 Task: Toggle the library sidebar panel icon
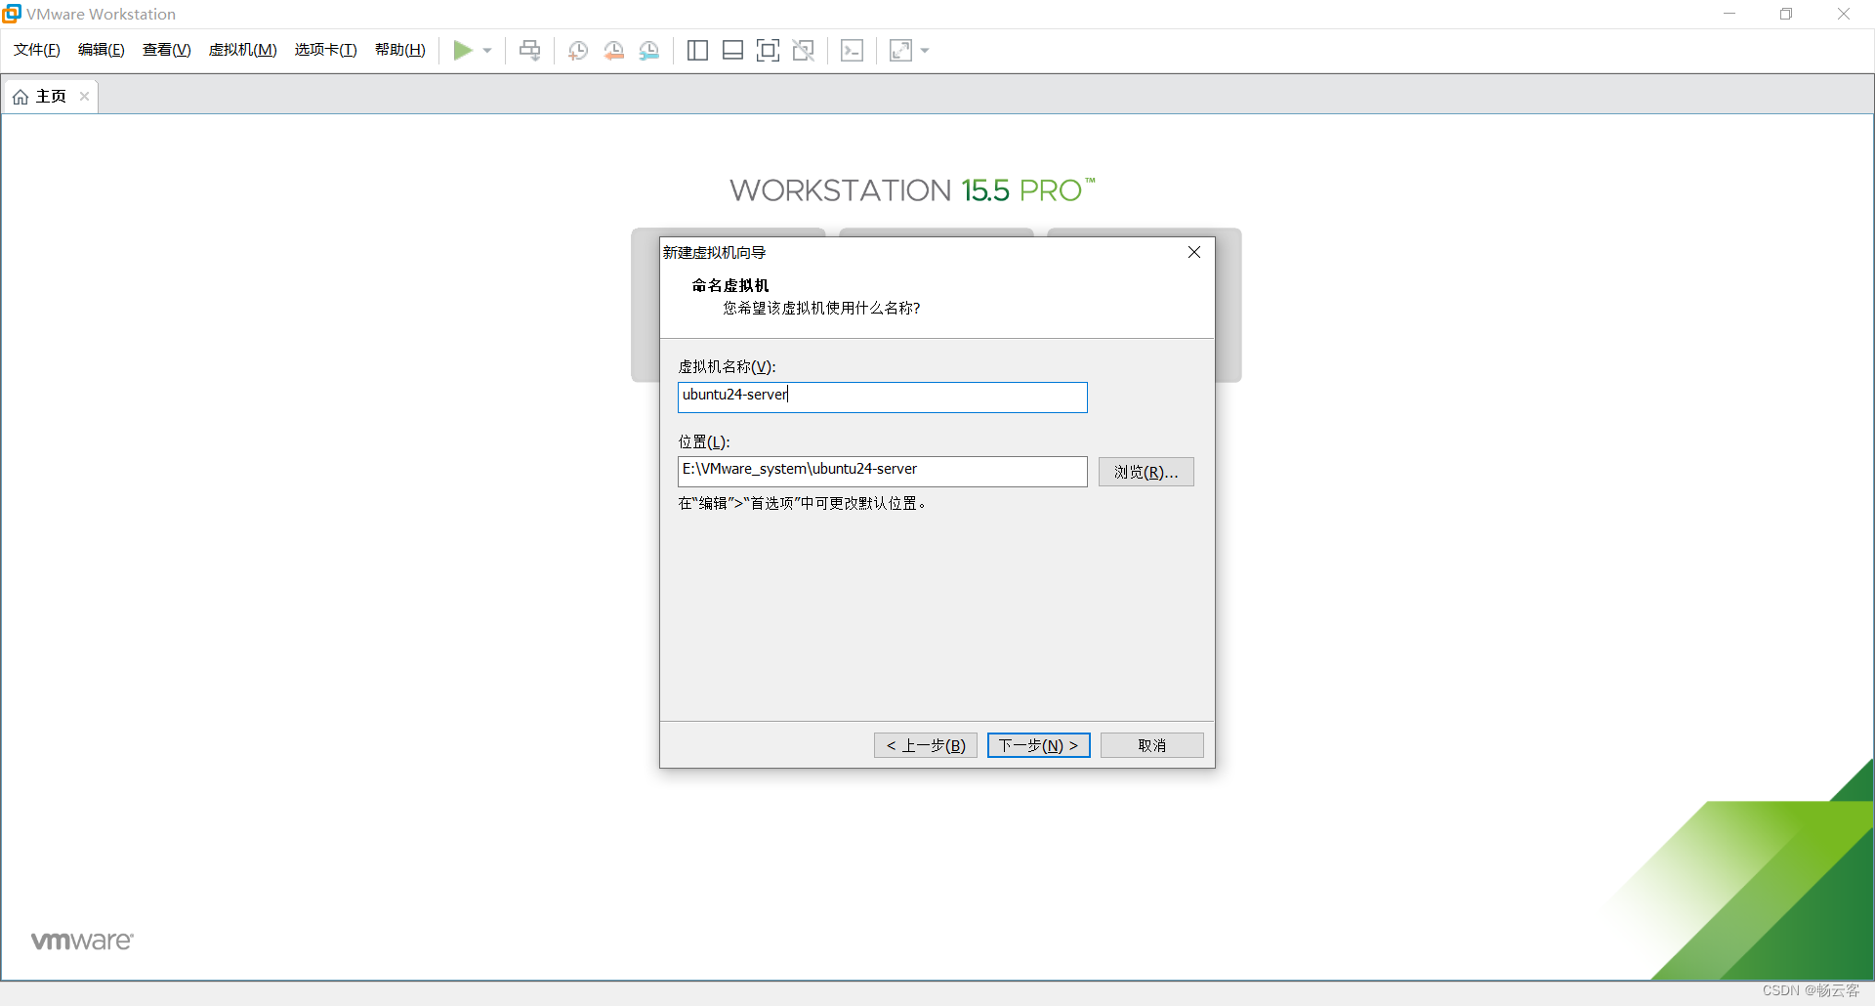pyautogui.click(x=697, y=51)
